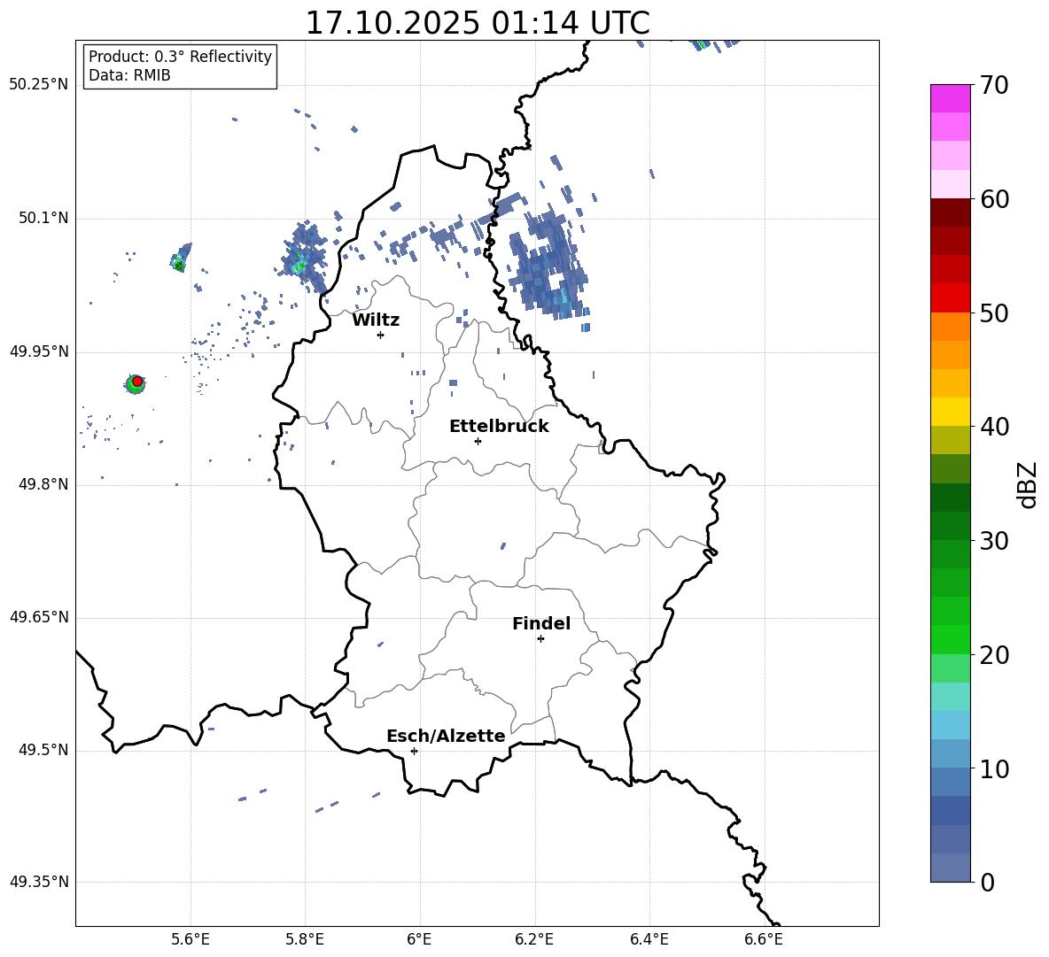The width and height of the screenshot is (1049, 957).
Task: Click the 6.2°E longitude label
Action: (534, 939)
